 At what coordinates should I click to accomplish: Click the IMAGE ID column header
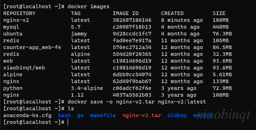(x=126, y=13)
